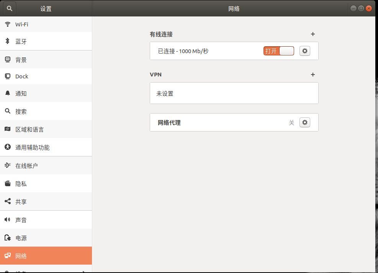Click the network icon in the selected row
The height and width of the screenshot is (273, 378).
pos(8,256)
